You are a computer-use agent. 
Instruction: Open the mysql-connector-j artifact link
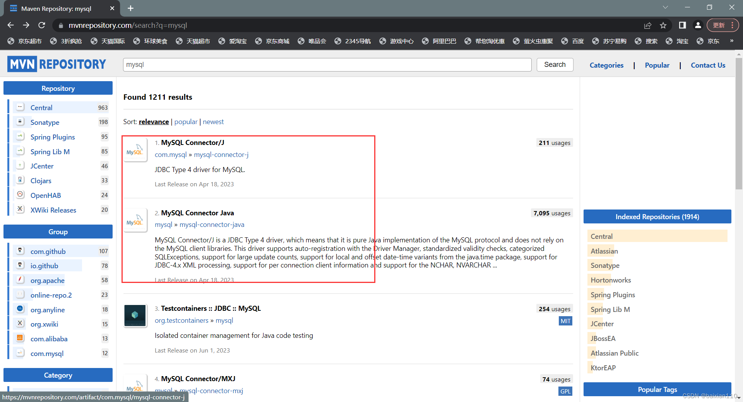click(221, 155)
